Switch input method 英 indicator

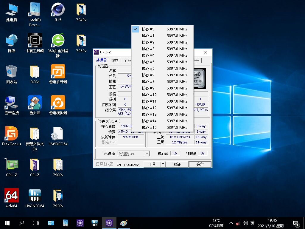(x=253, y=223)
